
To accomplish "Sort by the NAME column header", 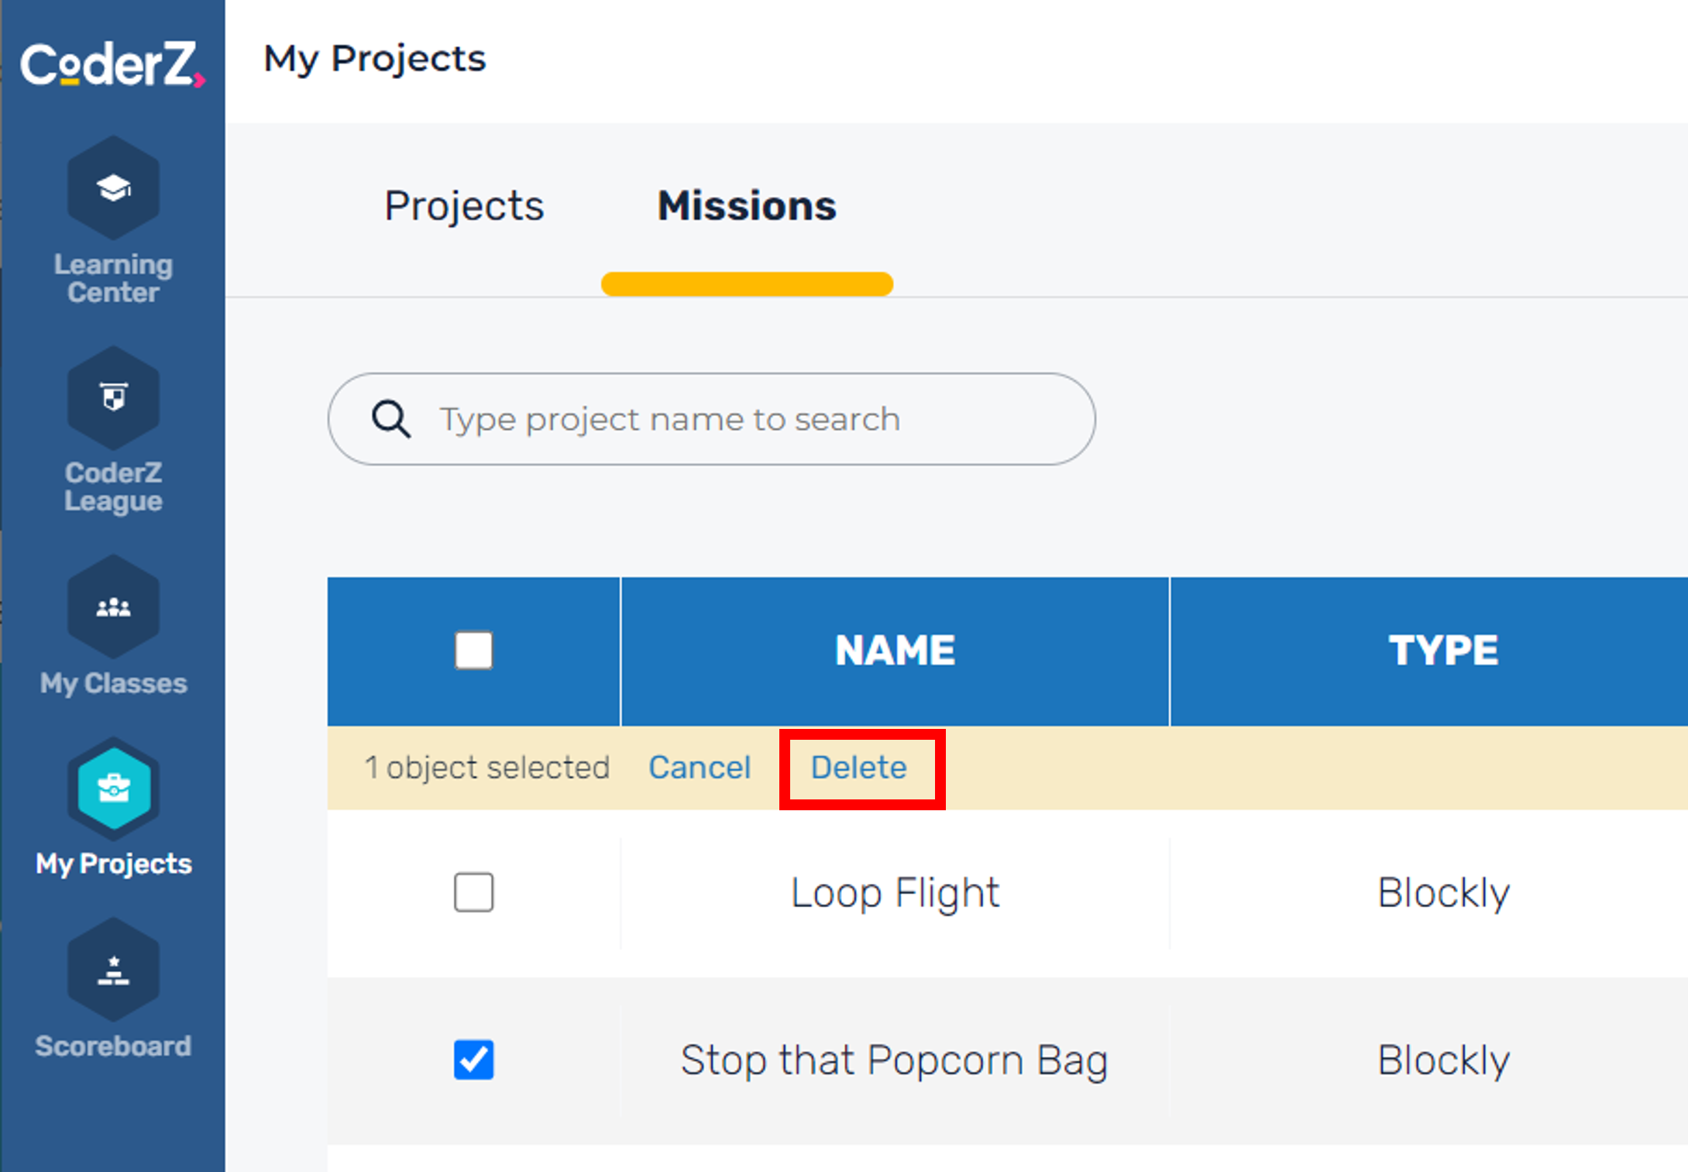I will (895, 651).
